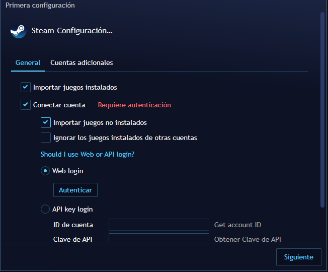This screenshot has height=272, width=328.
Task: Switch to the General tab
Action: point(28,62)
